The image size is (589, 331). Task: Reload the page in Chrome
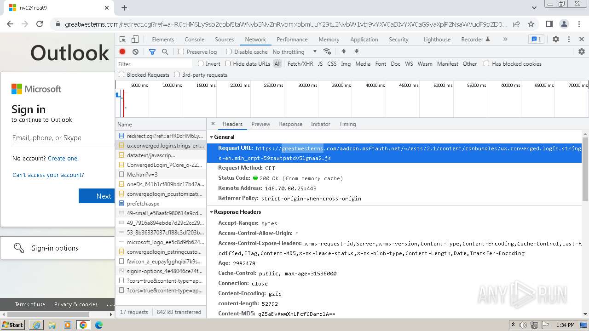40,24
